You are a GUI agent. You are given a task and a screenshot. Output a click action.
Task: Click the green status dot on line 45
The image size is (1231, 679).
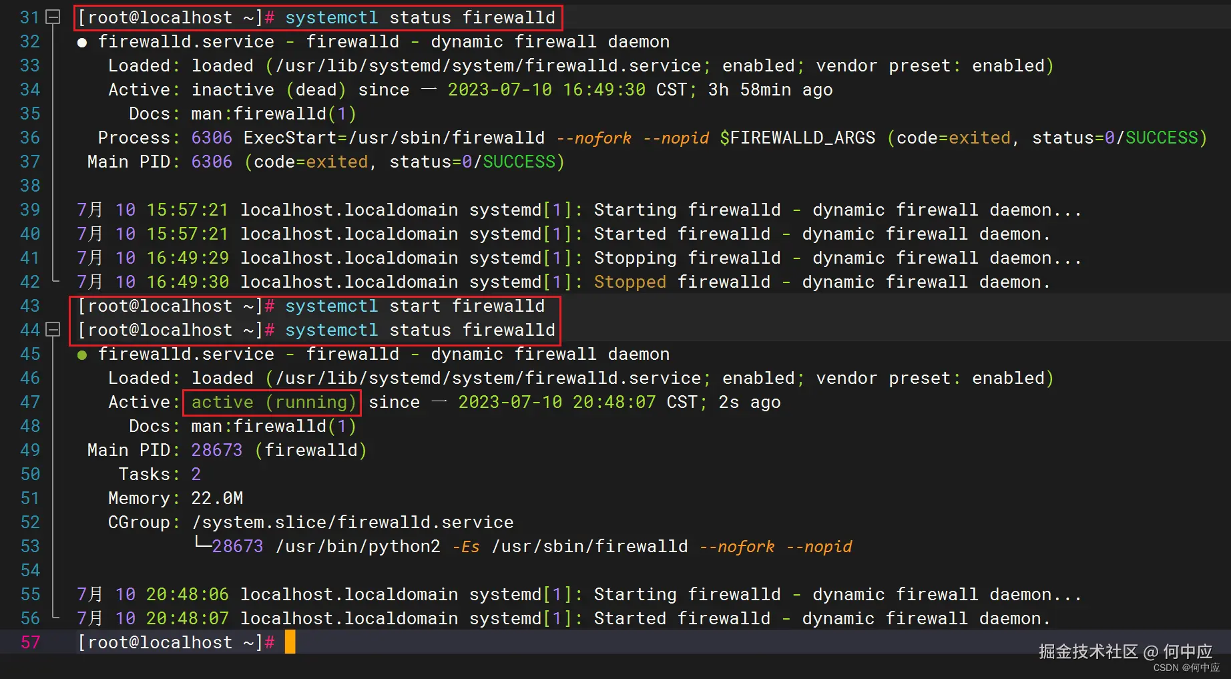(81, 355)
